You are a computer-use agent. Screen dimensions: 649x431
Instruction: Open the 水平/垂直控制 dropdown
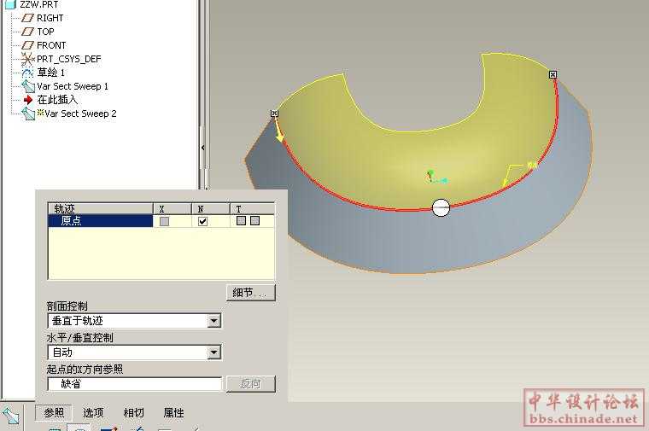(x=213, y=352)
